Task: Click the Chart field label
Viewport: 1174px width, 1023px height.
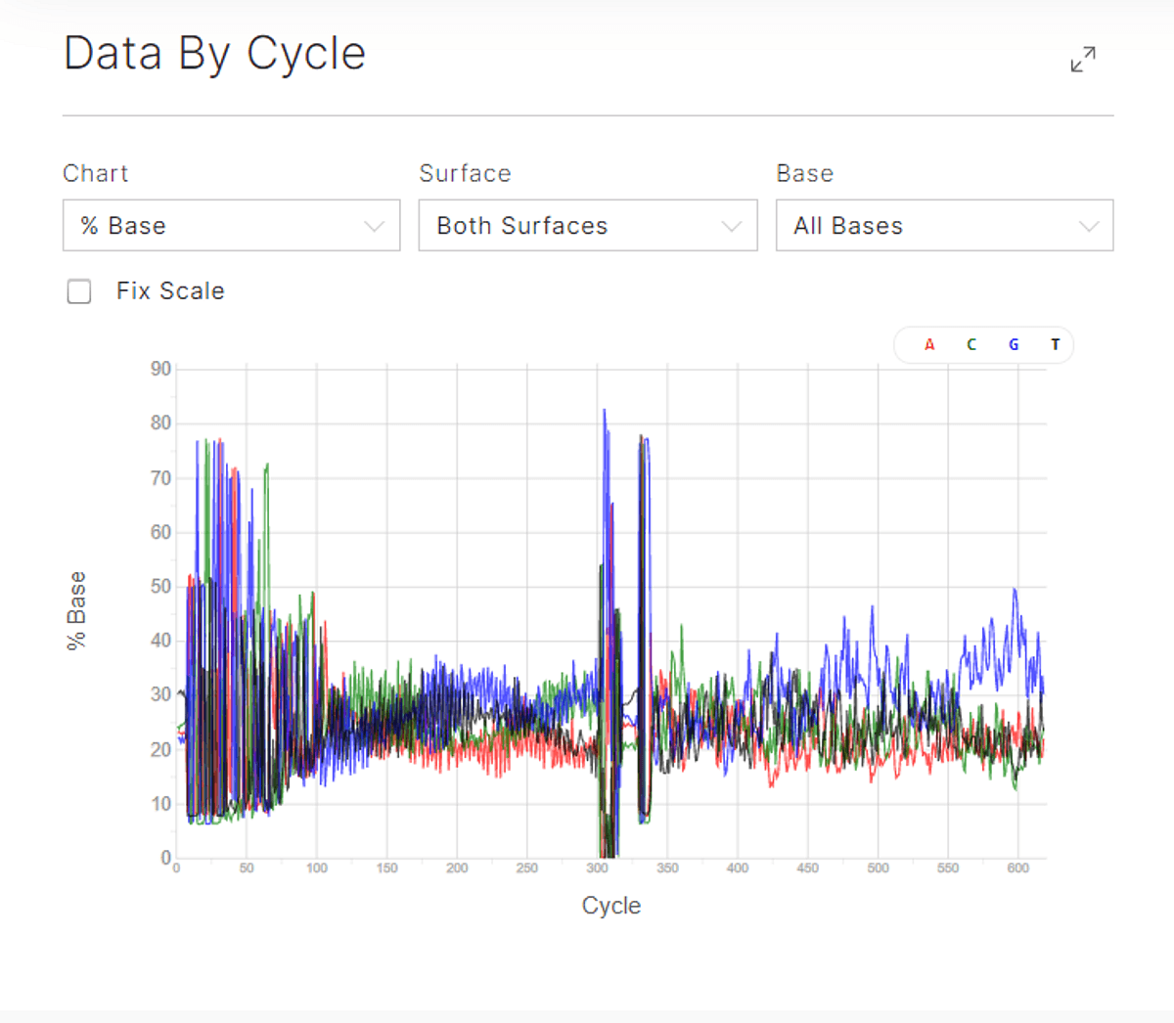Action: click(96, 173)
